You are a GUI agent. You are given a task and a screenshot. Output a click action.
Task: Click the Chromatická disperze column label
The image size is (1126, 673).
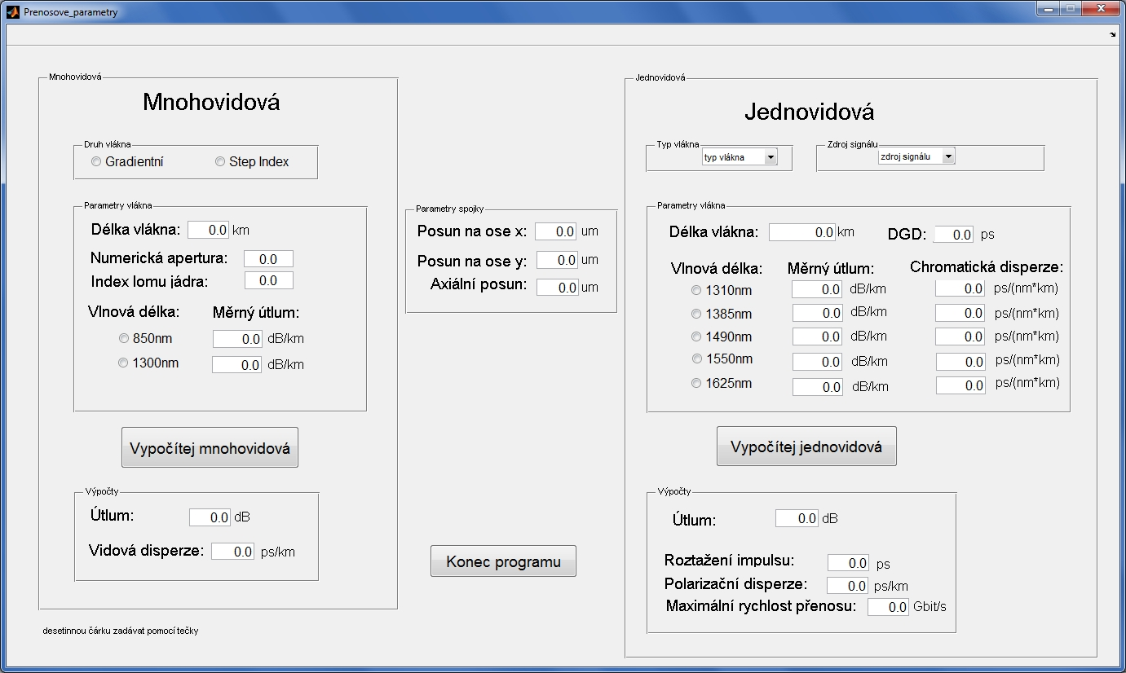[x=987, y=267]
